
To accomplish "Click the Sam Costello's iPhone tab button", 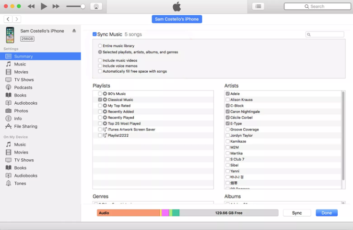I will (176, 19).
